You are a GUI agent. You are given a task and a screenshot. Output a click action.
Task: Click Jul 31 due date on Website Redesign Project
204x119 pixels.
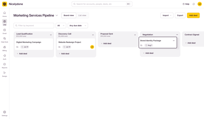[x=67, y=47]
